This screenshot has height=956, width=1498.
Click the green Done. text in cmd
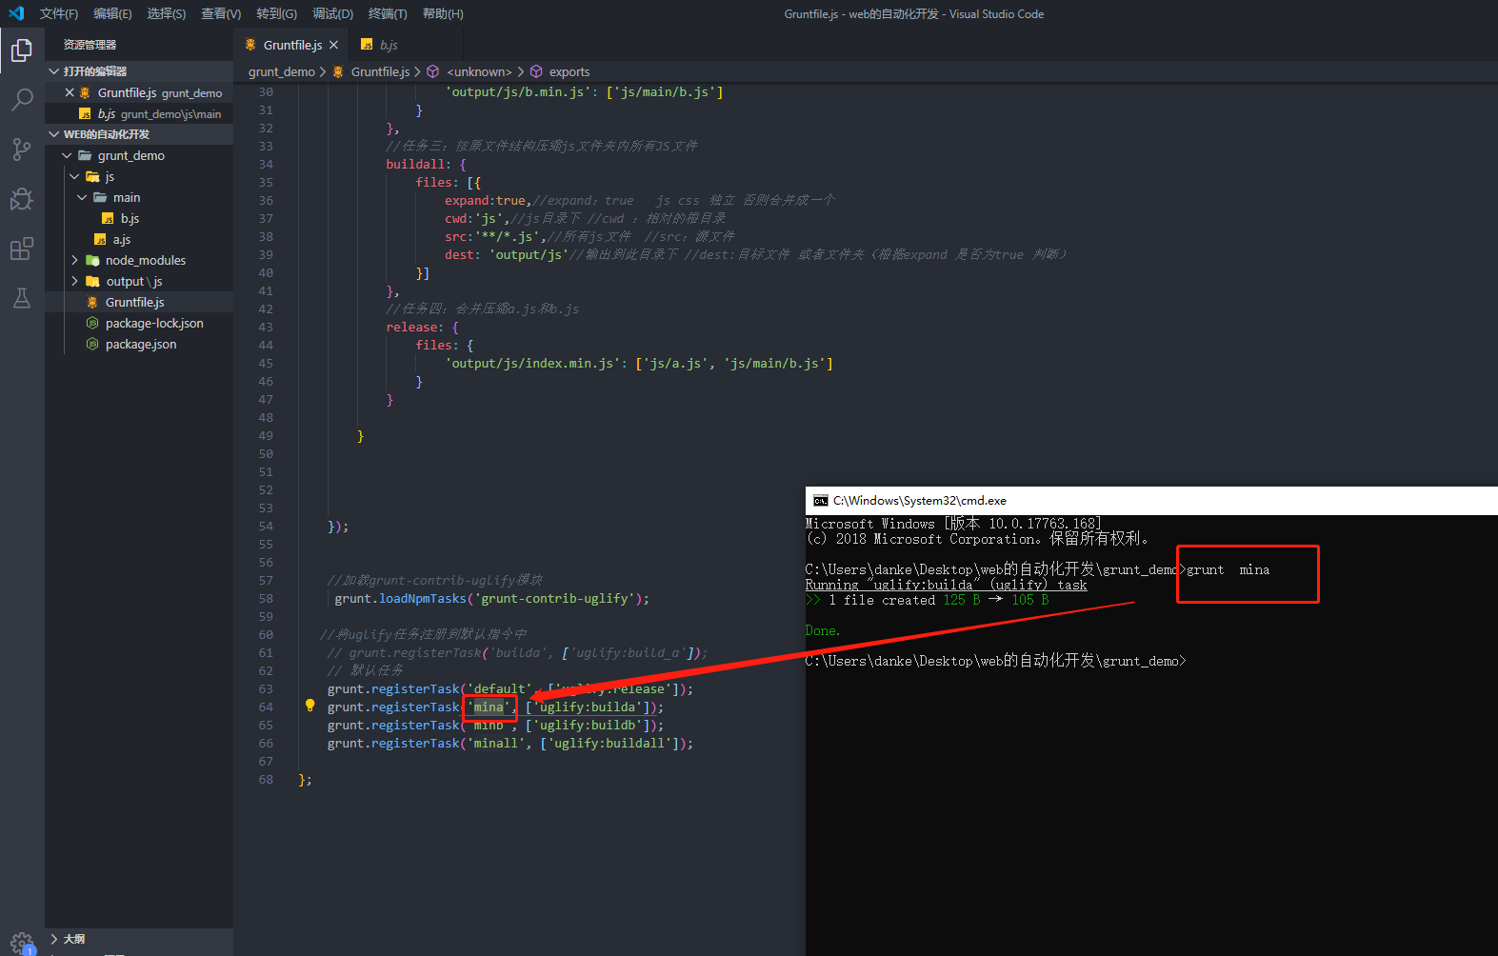coord(823,630)
